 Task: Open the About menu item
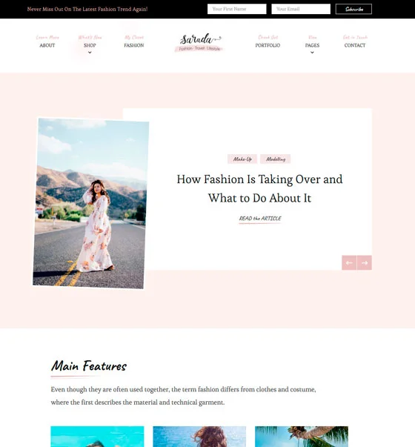(47, 45)
